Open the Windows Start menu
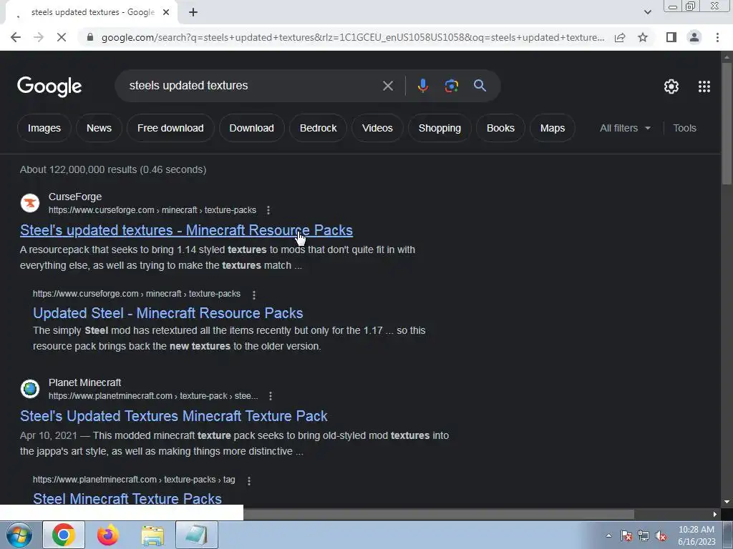The image size is (733, 549). click(19, 535)
